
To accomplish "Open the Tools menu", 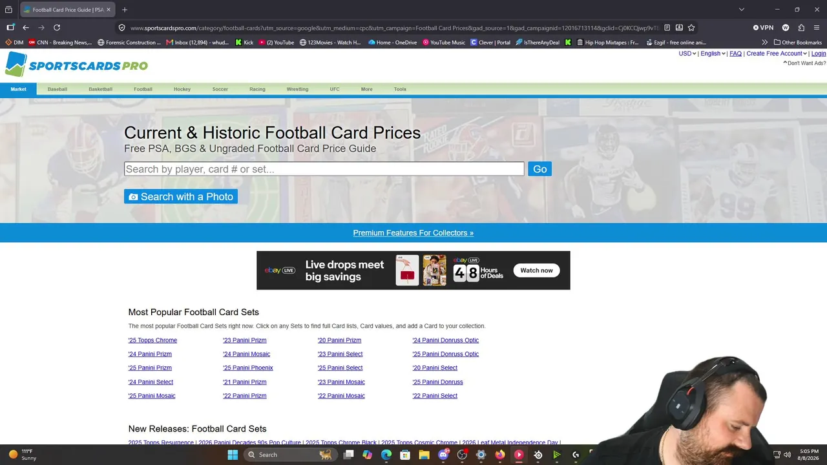I will click(x=400, y=89).
